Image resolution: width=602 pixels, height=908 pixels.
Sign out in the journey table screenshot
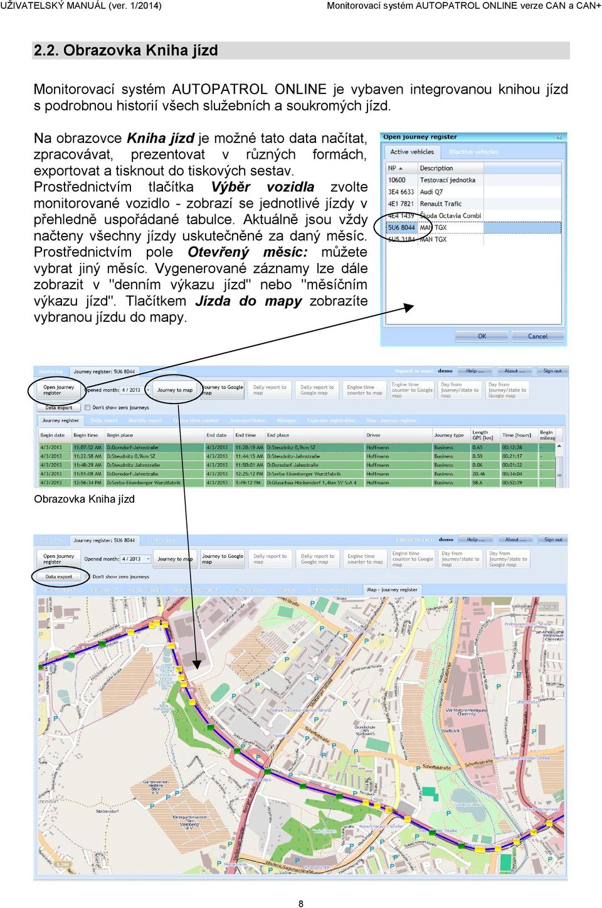point(552,371)
